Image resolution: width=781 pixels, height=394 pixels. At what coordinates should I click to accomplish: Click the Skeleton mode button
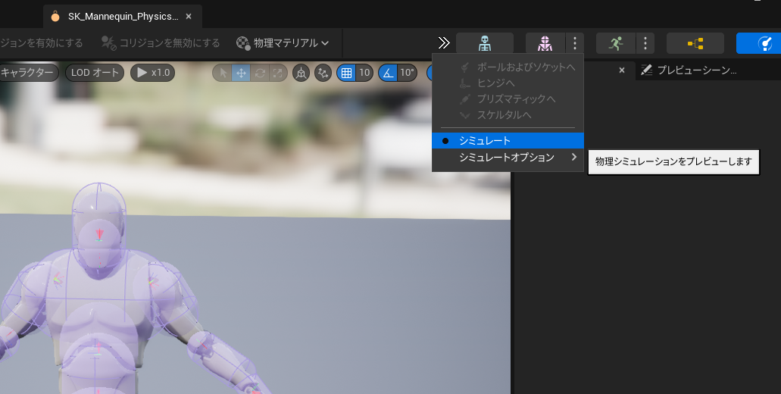[x=485, y=43]
